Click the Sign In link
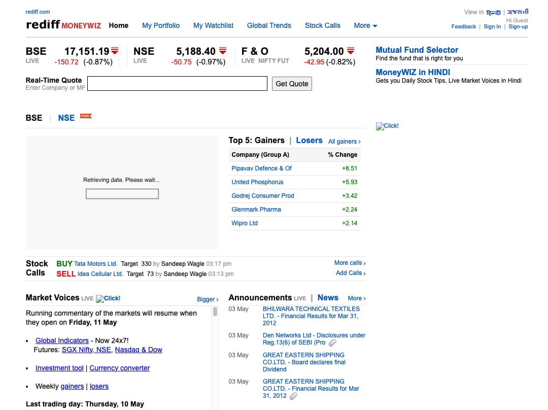 [492, 26]
